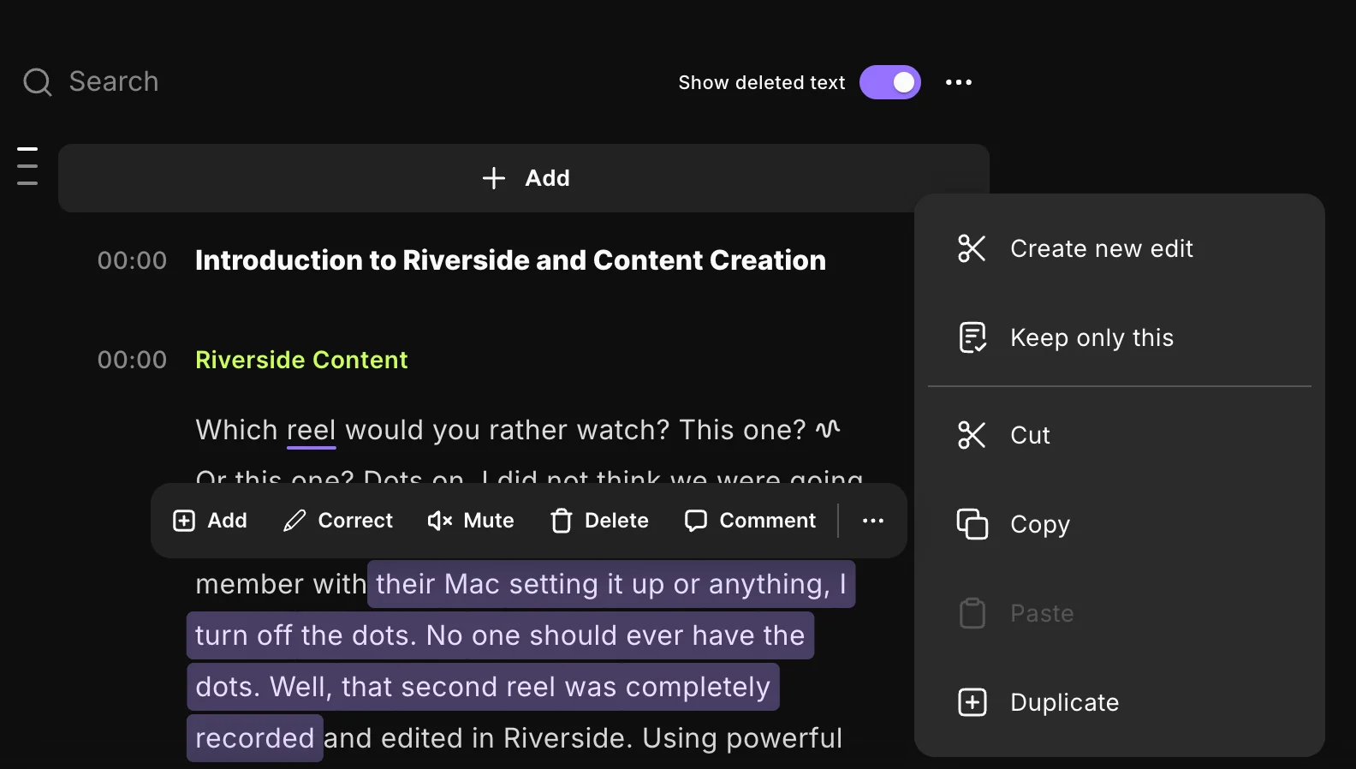
Task: Click Correct with the pencil icon
Action: 338,521
